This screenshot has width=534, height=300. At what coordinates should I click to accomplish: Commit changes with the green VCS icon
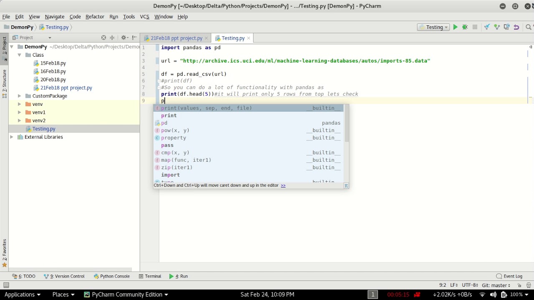(497, 27)
